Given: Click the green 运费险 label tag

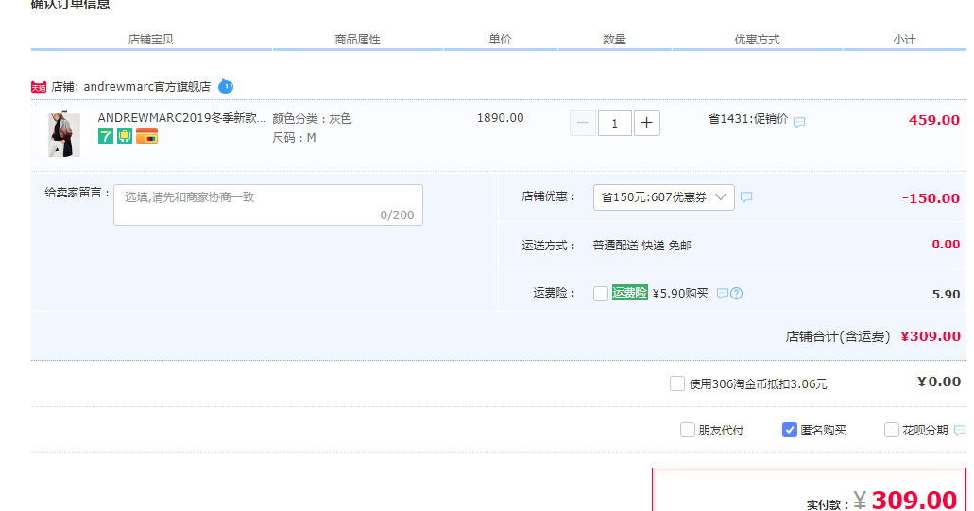Looking at the screenshot, I should (x=630, y=293).
